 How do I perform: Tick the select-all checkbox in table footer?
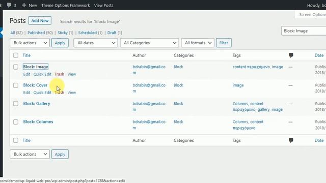16,140
